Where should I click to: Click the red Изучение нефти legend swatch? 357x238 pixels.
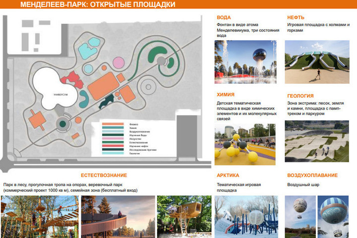click(x=113, y=146)
